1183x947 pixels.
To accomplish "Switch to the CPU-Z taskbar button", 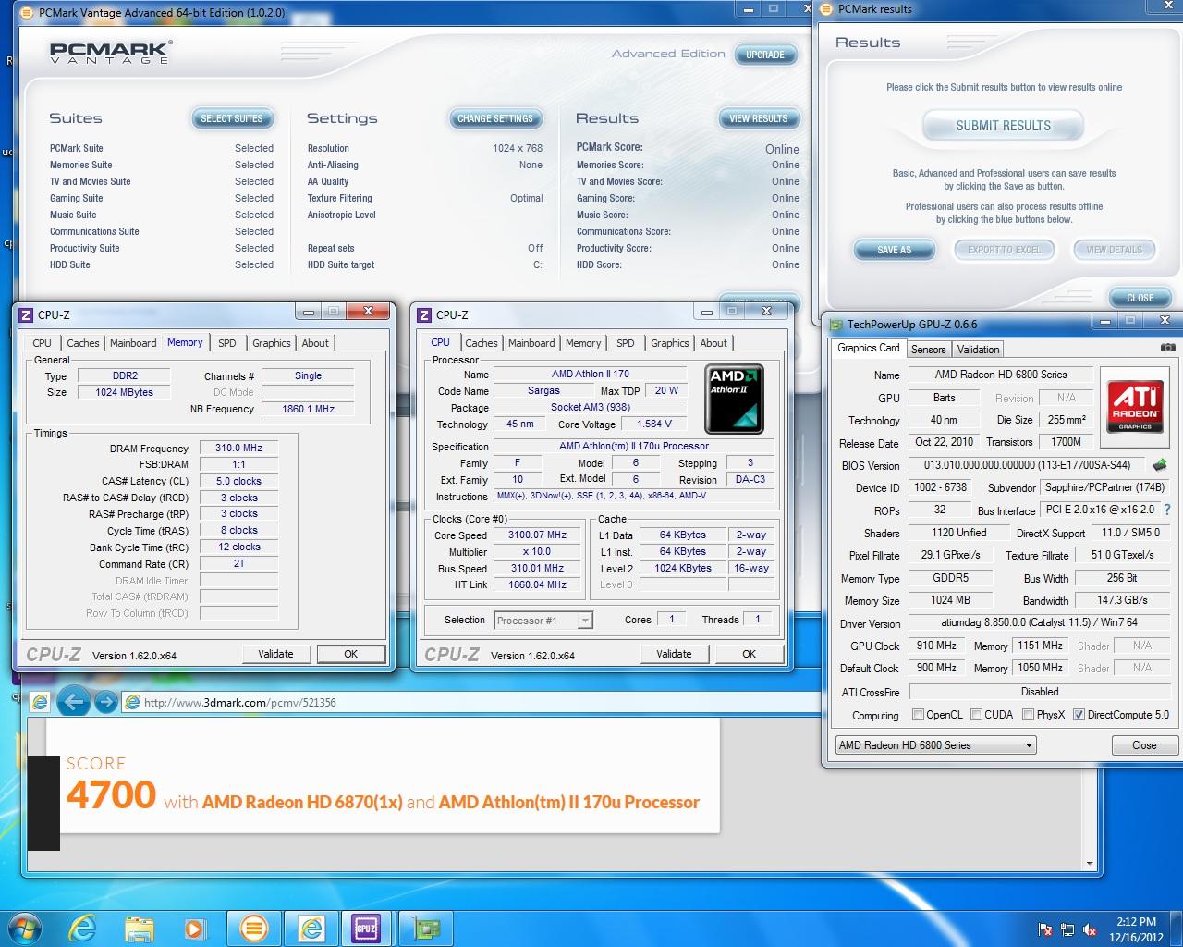I will 366,928.
